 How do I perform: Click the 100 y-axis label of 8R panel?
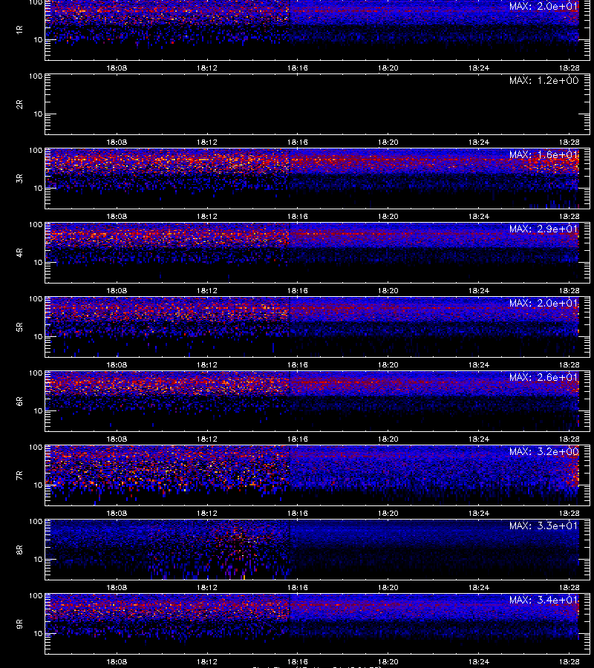(x=36, y=522)
